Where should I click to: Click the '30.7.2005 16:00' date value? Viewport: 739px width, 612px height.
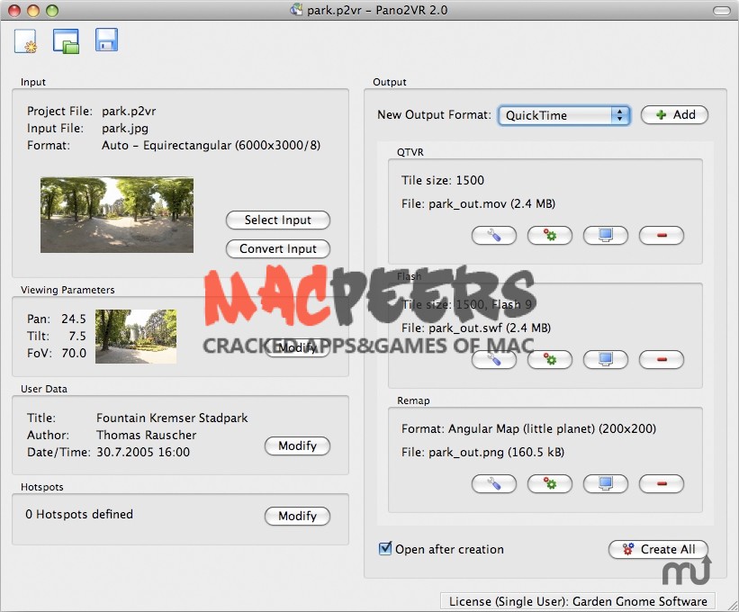coord(143,453)
